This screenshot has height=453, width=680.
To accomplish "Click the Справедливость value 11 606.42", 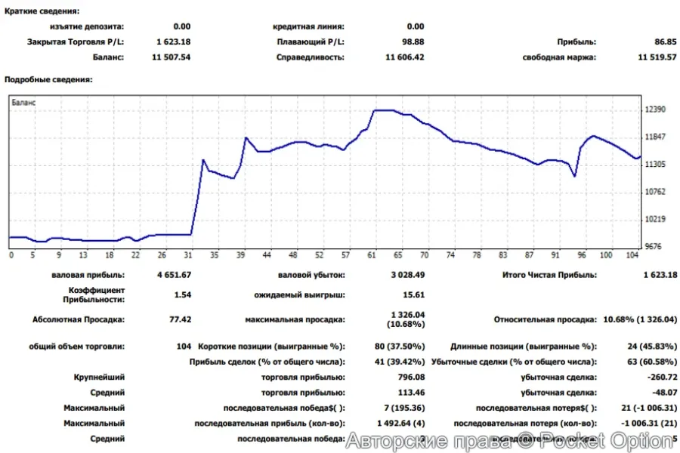I will pyautogui.click(x=405, y=57).
